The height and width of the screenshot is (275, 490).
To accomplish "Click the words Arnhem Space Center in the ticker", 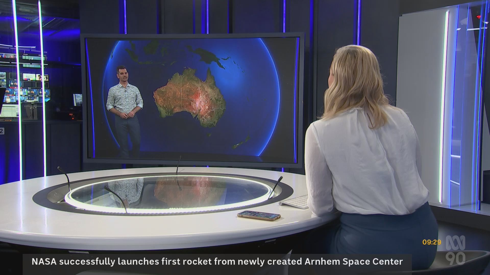I will (354, 262).
